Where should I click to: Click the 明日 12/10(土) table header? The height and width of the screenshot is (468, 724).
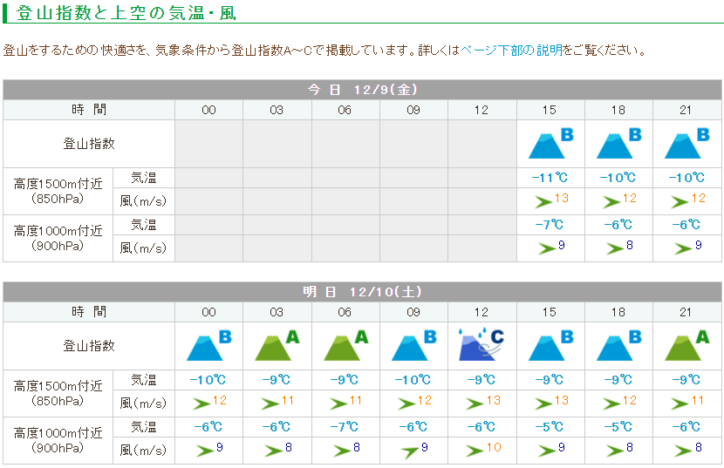click(362, 292)
